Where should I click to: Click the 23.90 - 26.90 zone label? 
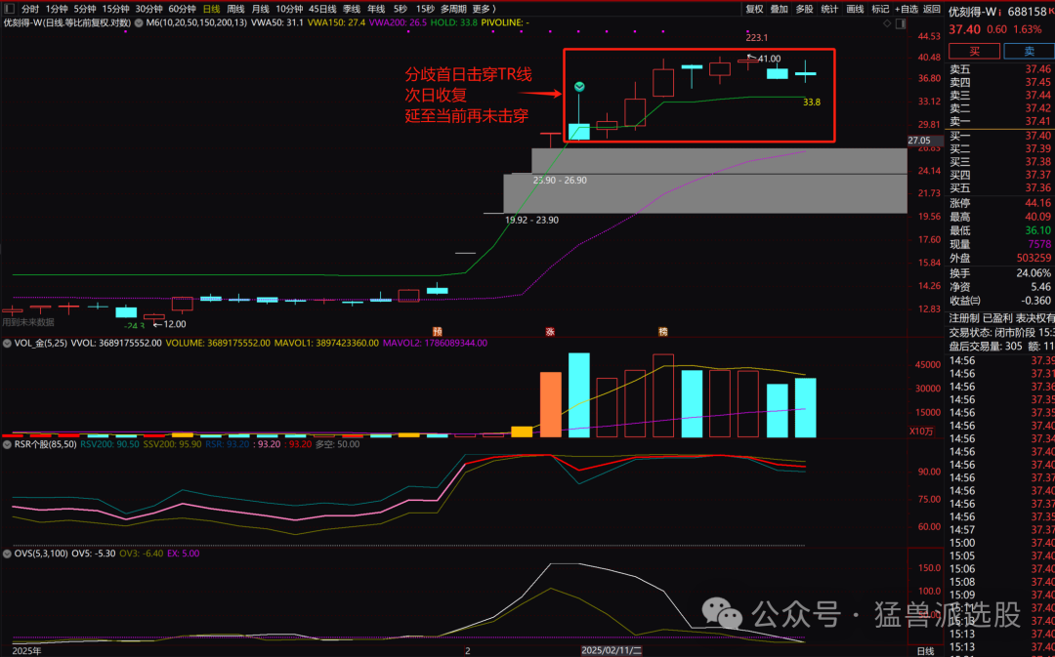560,181
